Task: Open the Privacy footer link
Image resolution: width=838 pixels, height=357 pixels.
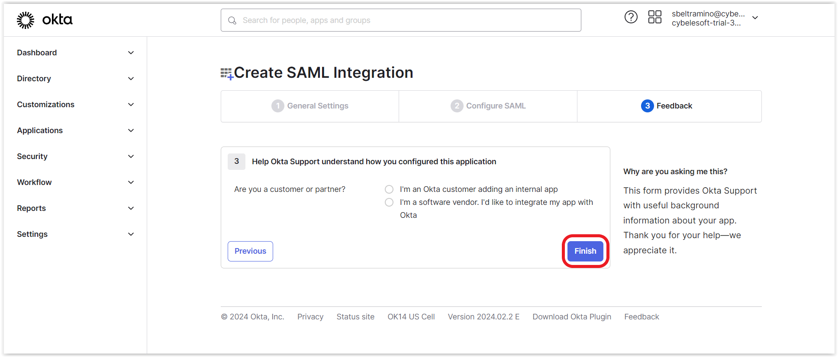Action: pyautogui.click(x=310, y=317)
